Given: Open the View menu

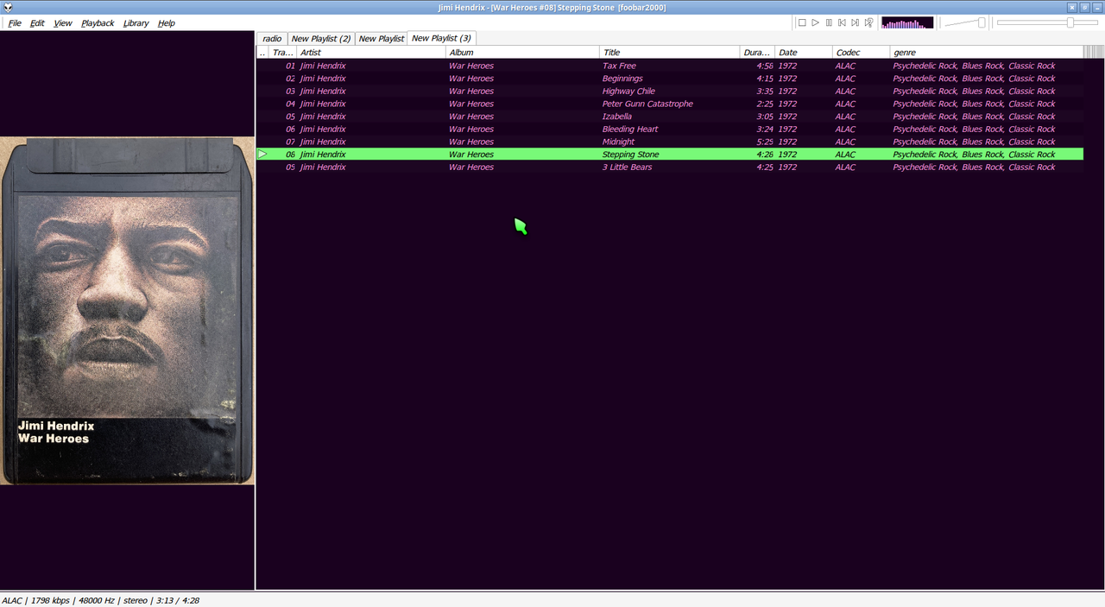Looking at the screenshot, I should 63,23.
